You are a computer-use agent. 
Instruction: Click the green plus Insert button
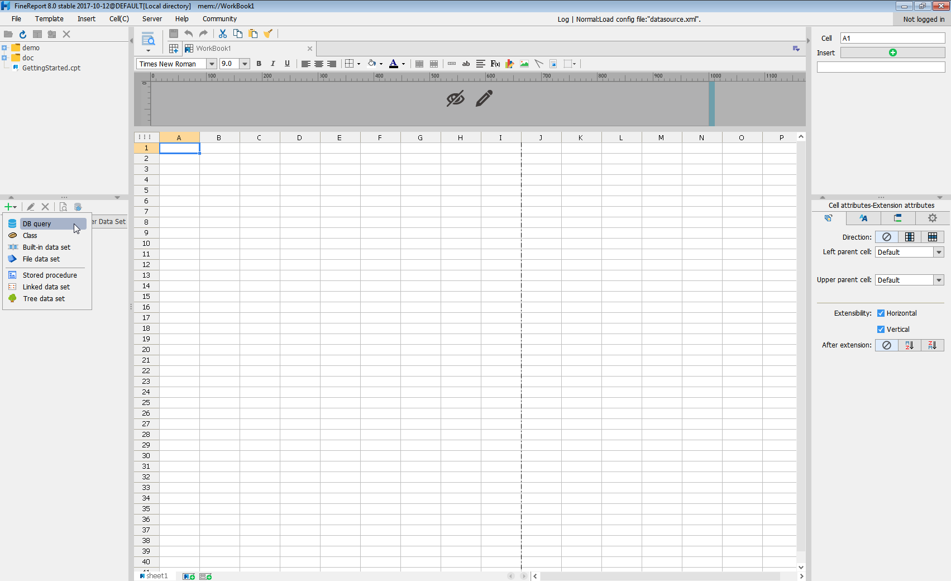pos(892,53)
